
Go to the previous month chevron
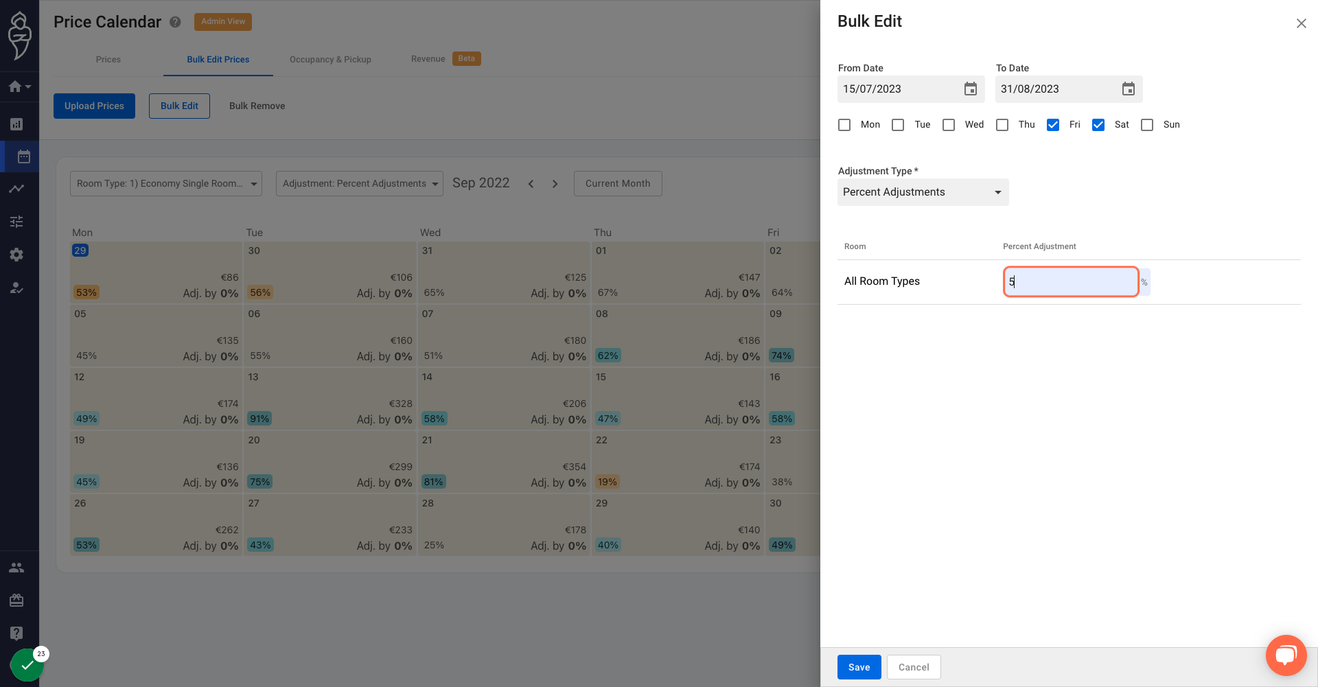click(x=531, y=184)
